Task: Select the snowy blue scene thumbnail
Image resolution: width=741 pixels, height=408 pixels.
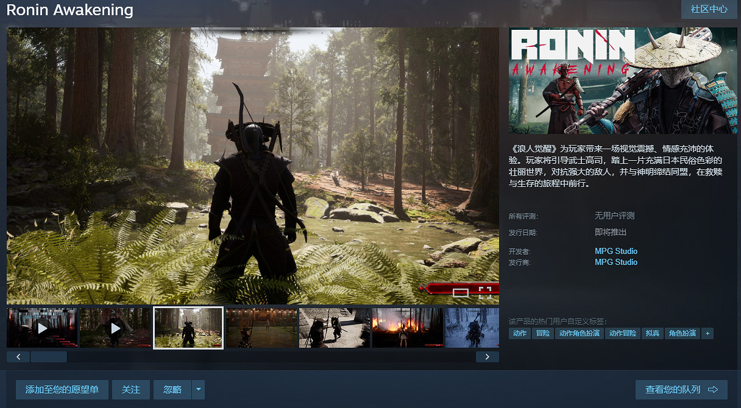Action: point(472,328)
